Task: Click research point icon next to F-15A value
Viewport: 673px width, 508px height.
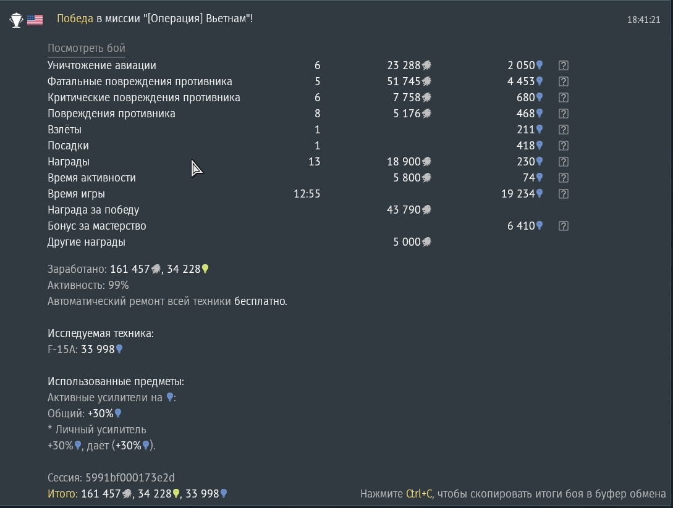Action: [119, 349]
